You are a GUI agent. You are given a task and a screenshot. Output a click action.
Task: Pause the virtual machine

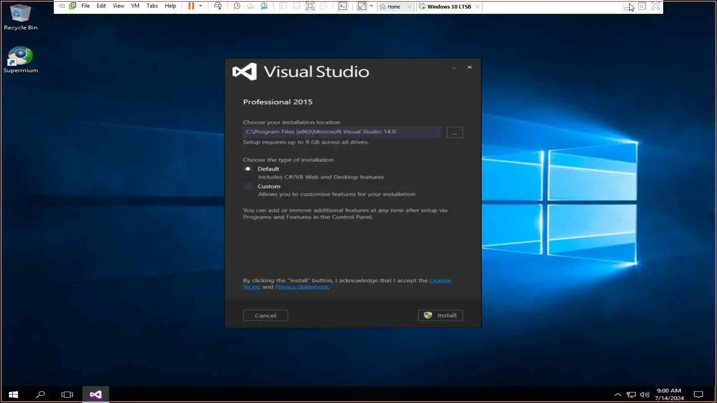tap(191, 6)
